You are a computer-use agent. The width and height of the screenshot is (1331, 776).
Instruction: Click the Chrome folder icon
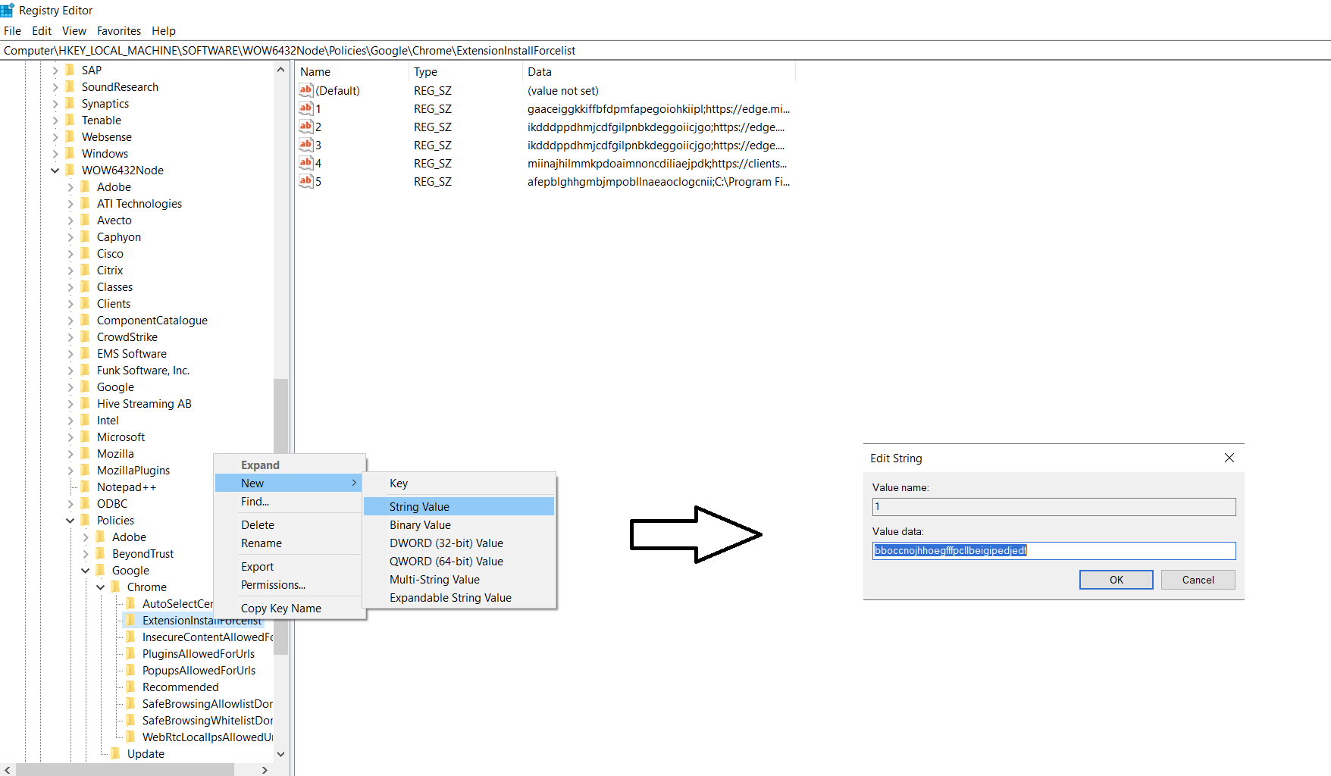point(115,587)
